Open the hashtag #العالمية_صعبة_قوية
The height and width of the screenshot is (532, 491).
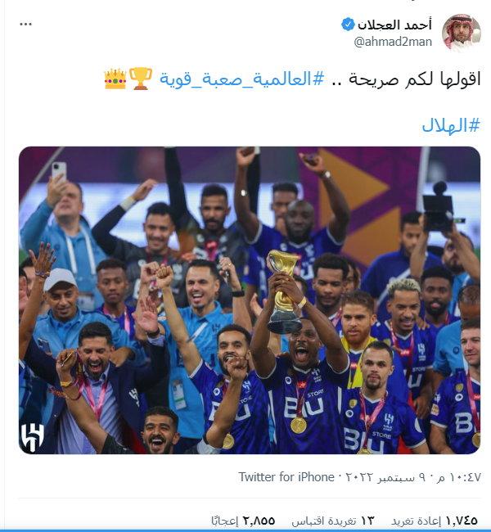[x=241, y=79]
